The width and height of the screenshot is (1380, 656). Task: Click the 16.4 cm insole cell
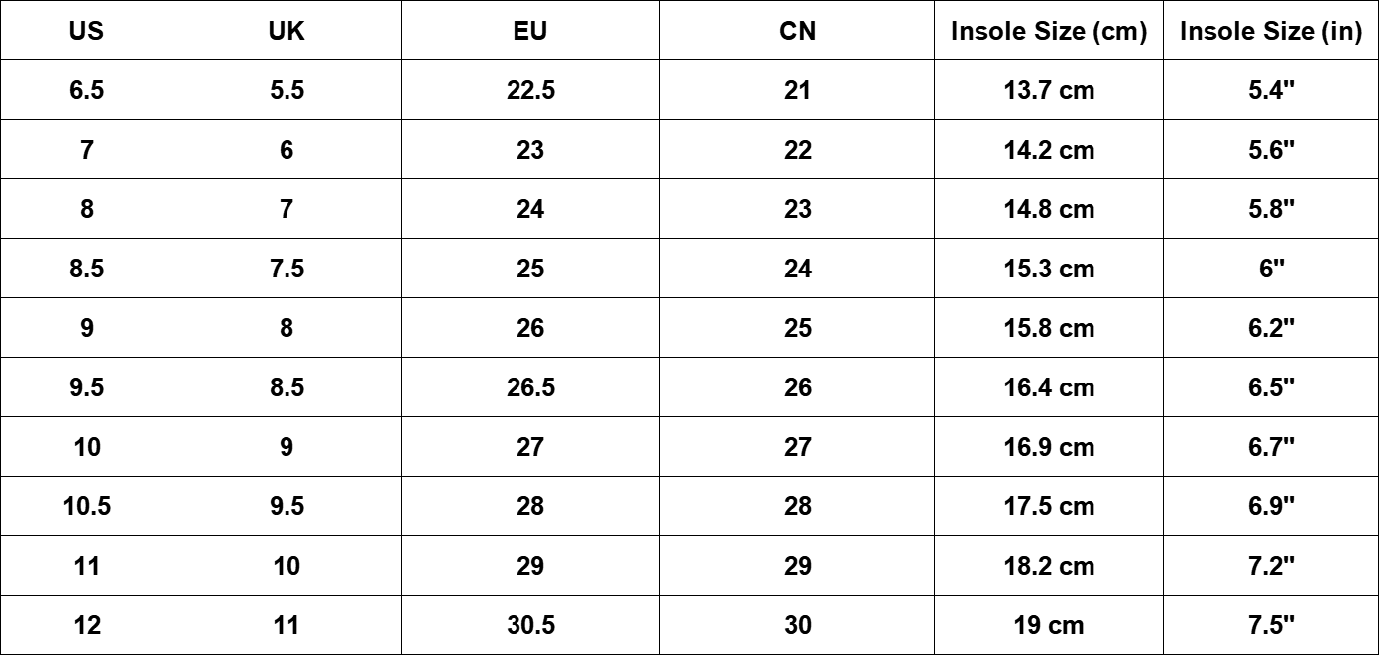(1049, 387)
